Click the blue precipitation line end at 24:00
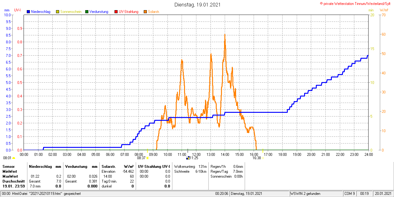The image size is (394, 197). 368,56
